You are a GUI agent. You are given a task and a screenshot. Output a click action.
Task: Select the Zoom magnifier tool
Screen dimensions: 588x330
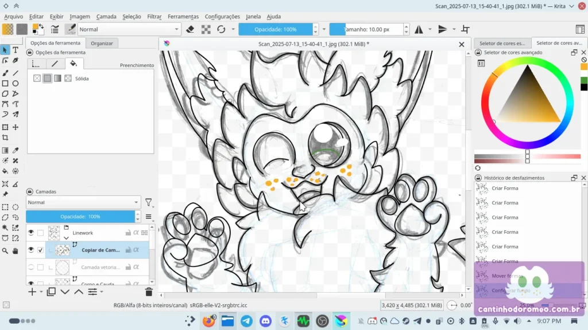coord(5,251)
